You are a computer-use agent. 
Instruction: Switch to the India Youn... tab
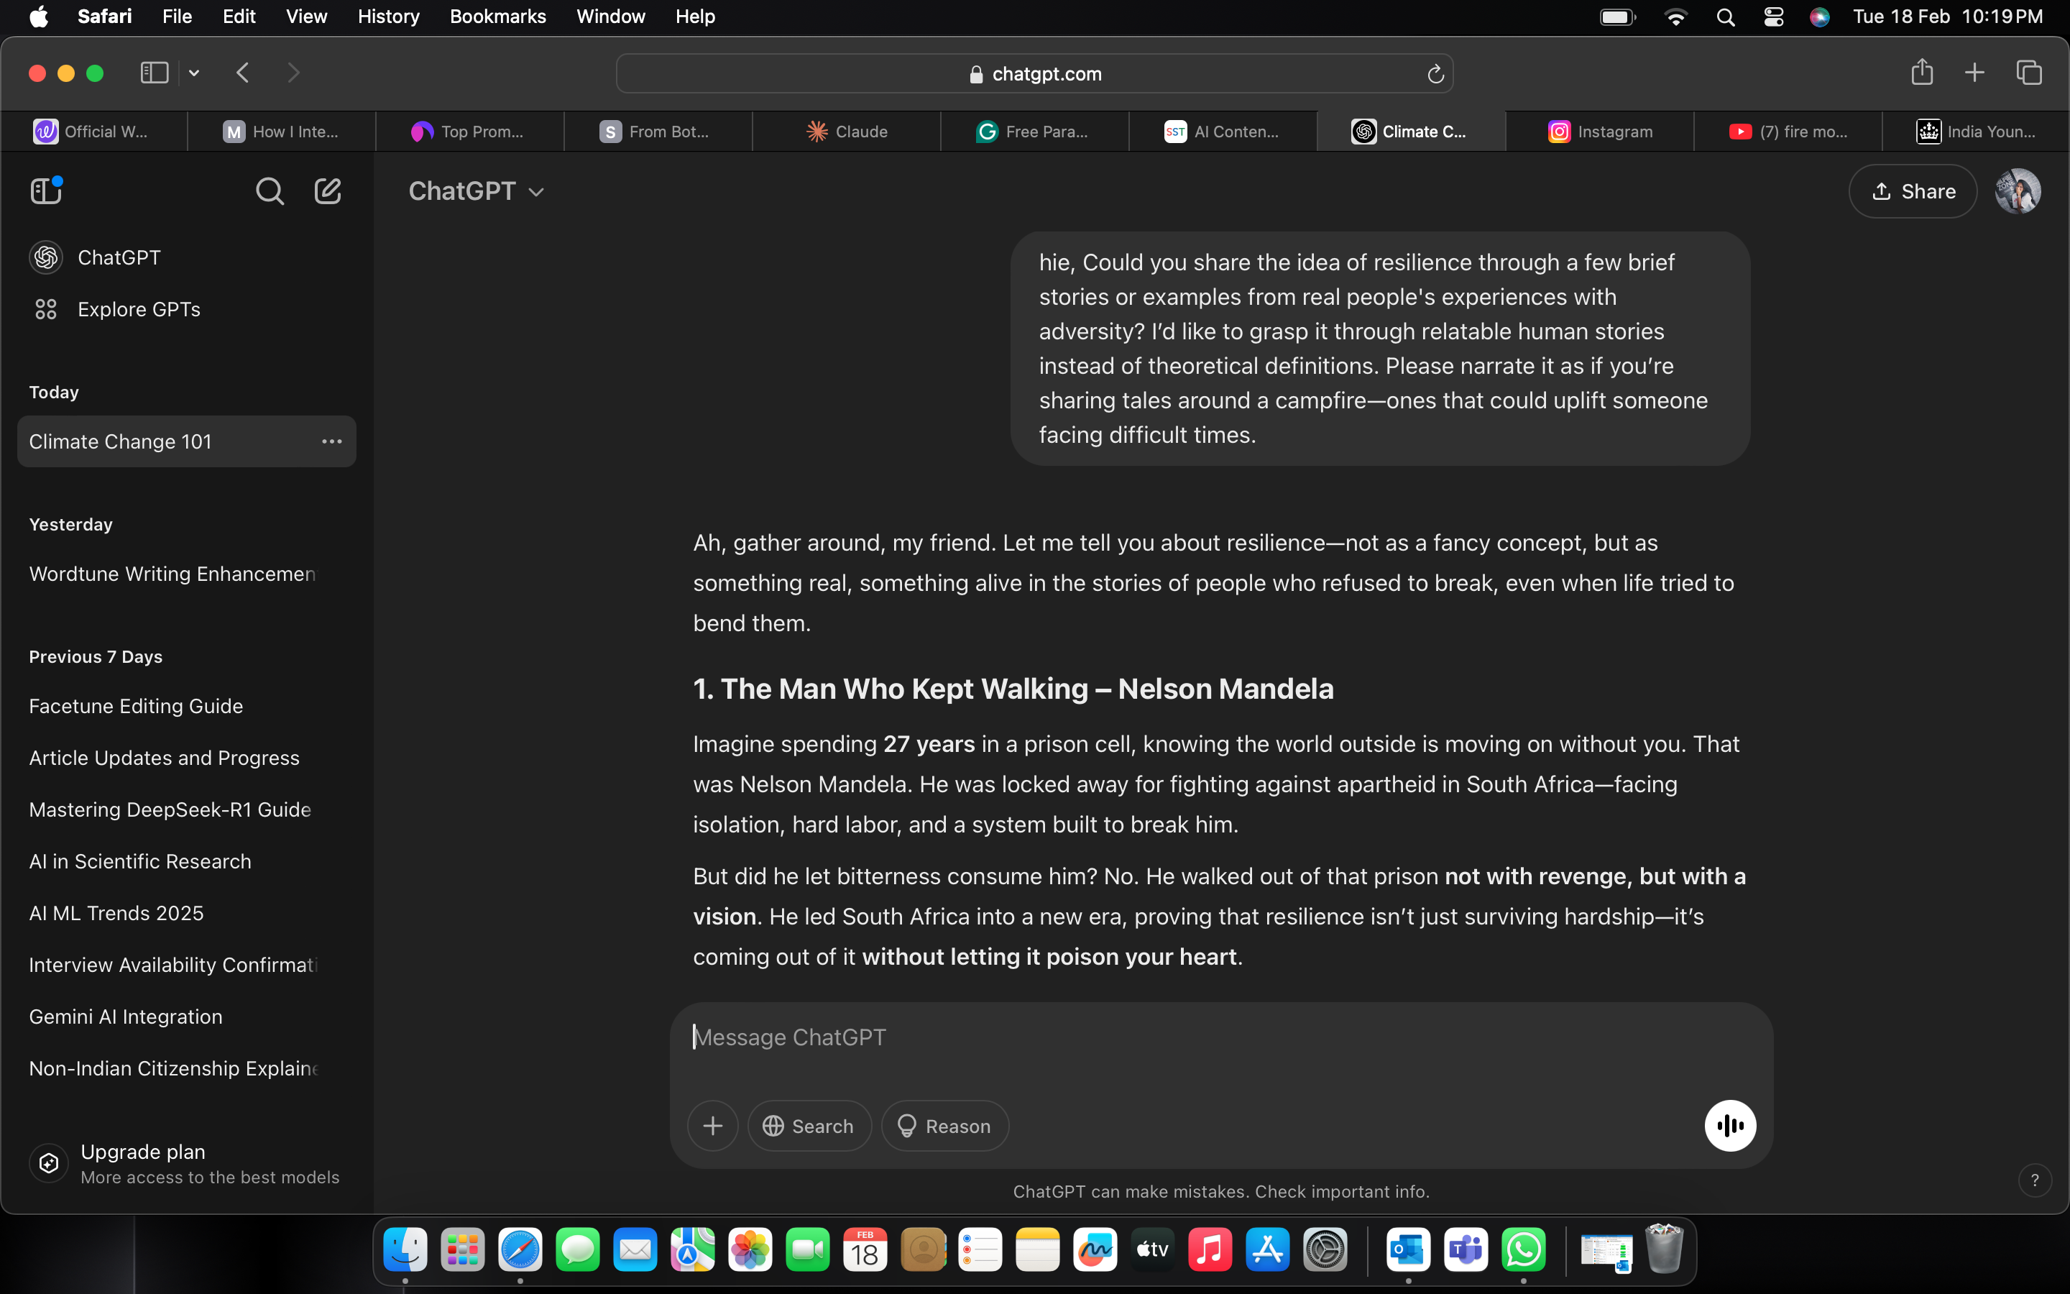[1976, 132]
